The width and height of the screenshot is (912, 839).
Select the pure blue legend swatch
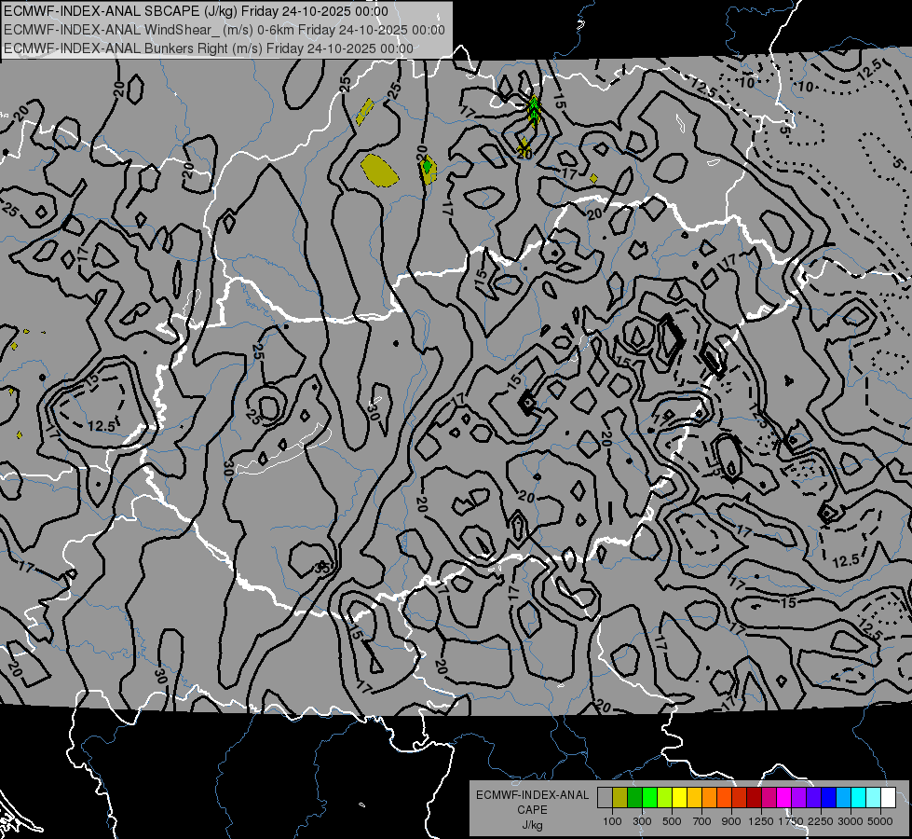tap(829, 798)
